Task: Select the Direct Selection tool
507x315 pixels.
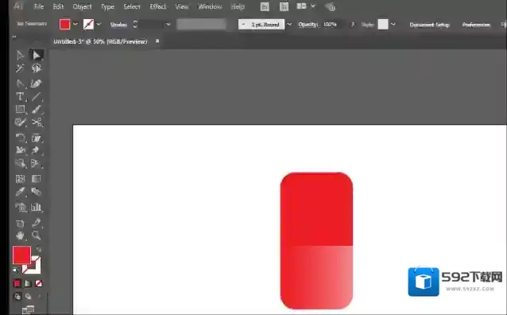Action: click(x=37, y=56)
